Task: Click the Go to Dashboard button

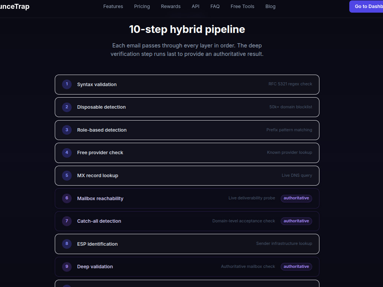Action: (366, 7)
